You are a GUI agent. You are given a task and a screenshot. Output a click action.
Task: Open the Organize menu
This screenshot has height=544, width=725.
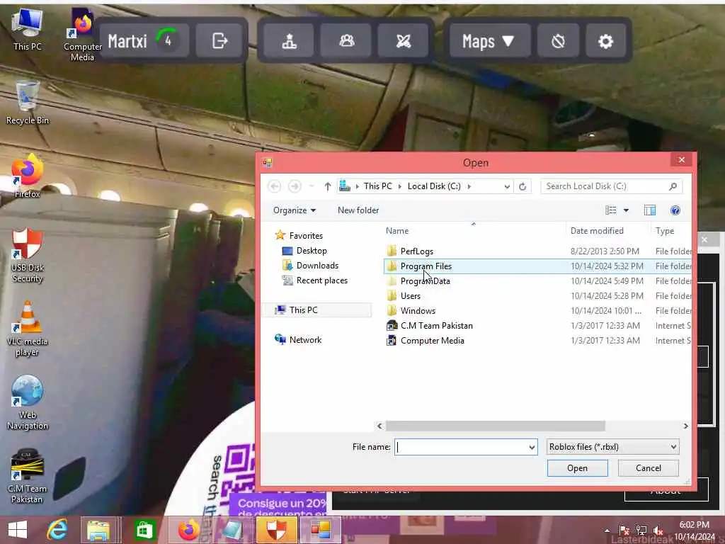294,210
